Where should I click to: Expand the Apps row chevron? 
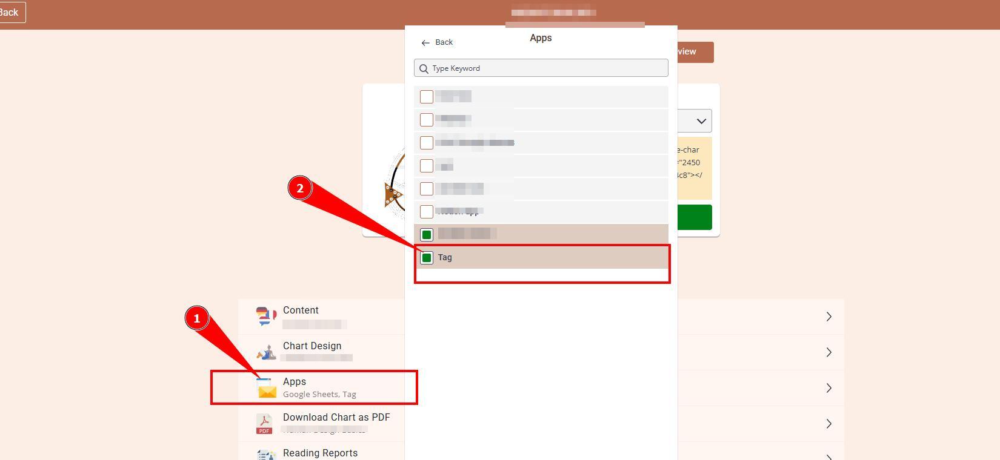[x=828, y=388]
